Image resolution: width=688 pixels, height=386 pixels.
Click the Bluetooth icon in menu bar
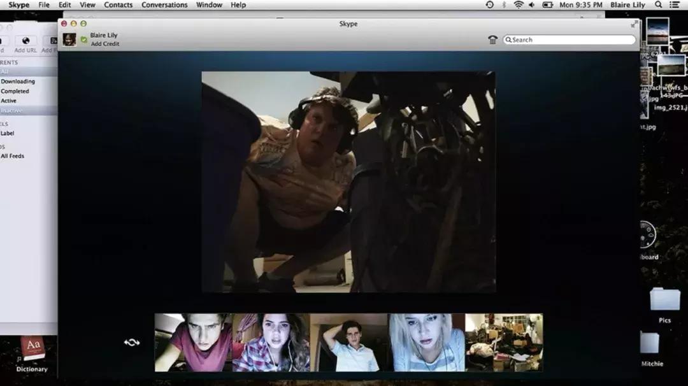click(504, 5)
